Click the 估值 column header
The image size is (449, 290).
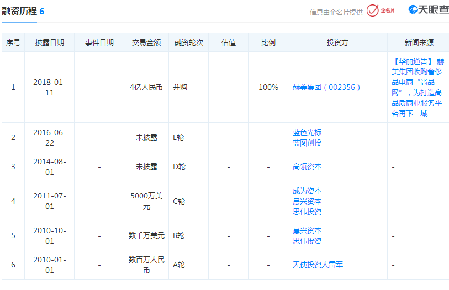pos(229,42)
